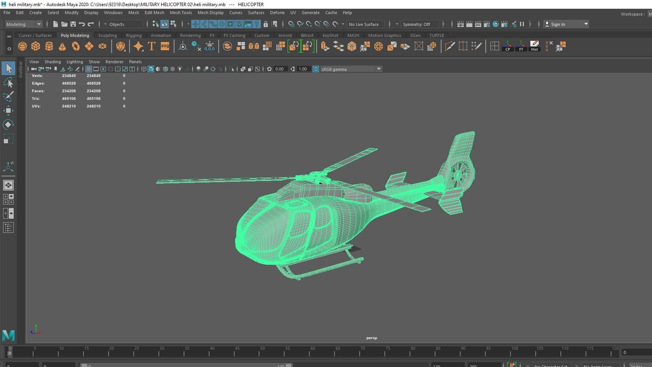
Task: Activate the Paint Selection tool
Action: click(x=8, y=97)
